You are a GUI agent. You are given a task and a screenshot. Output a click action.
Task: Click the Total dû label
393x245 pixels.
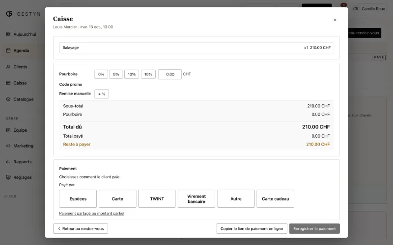pos(72,127)
